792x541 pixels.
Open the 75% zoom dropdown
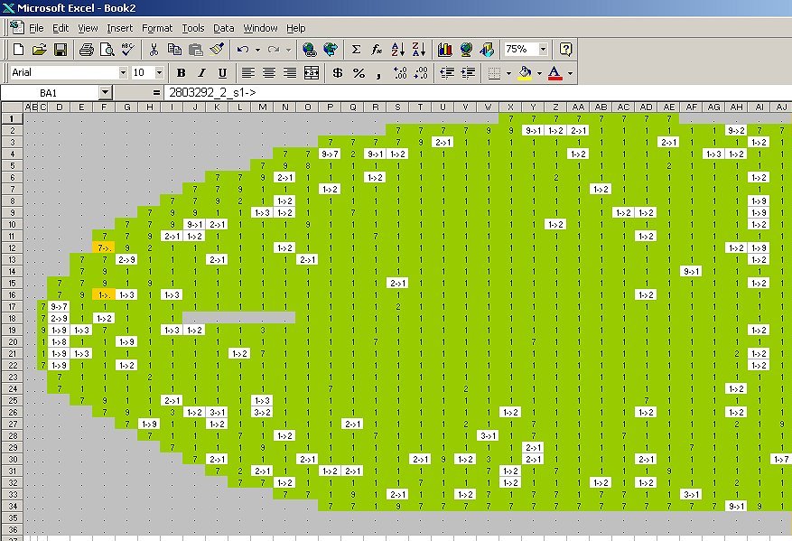[543, 50]
